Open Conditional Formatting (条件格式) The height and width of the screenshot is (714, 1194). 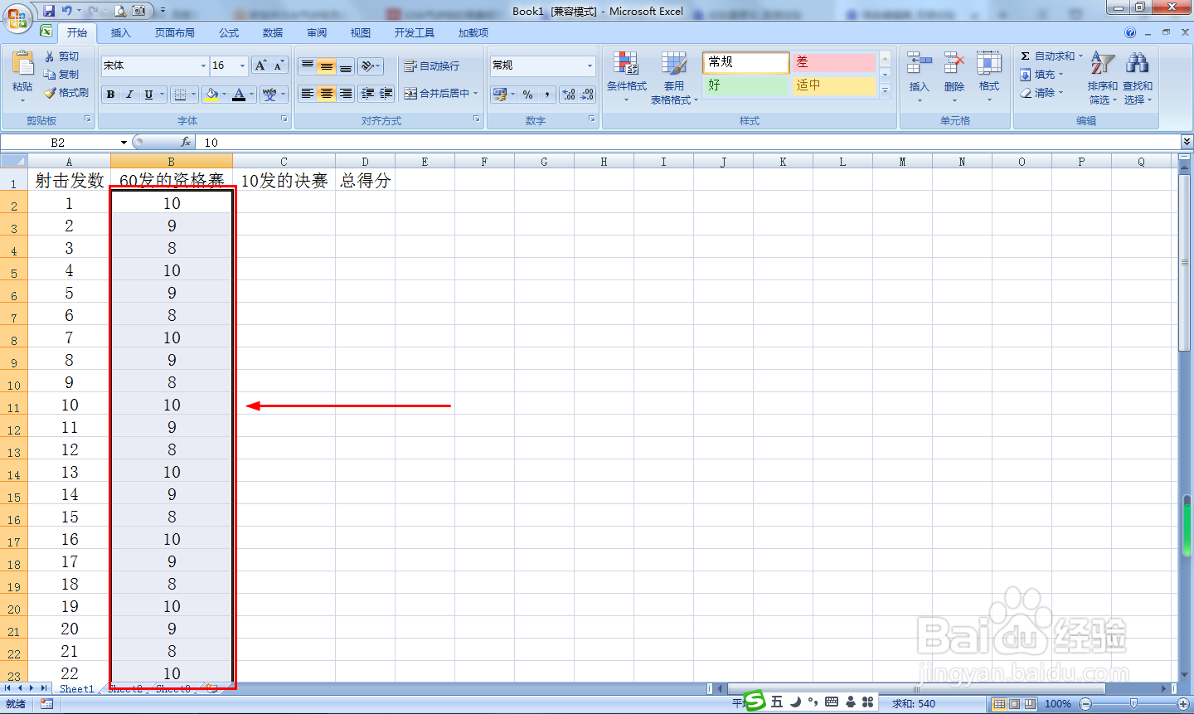tap(626, 76)
